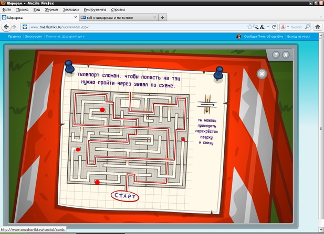
Task: Click the Правила link
Action: pyautogui.click(x=14, y=37)
